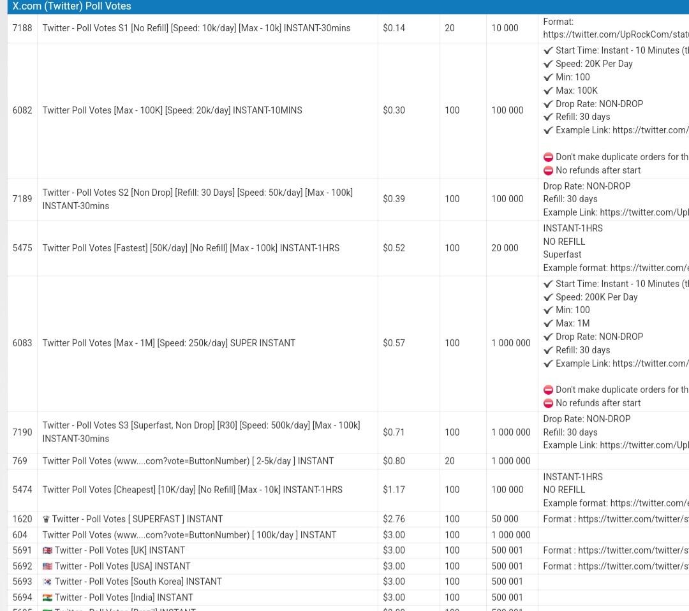
Task: Click the Twitter Poll Votes [Cheapest] service
Action: tap(192, 490)
